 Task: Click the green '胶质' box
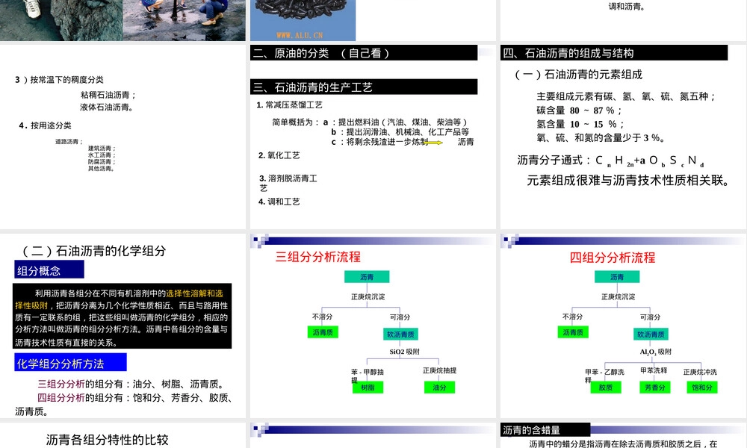[606, 388]
